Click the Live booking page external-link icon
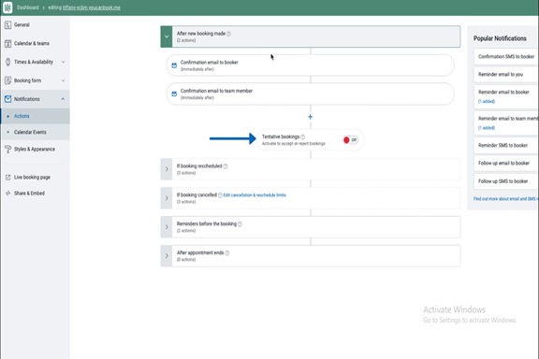 coord(7,178)
